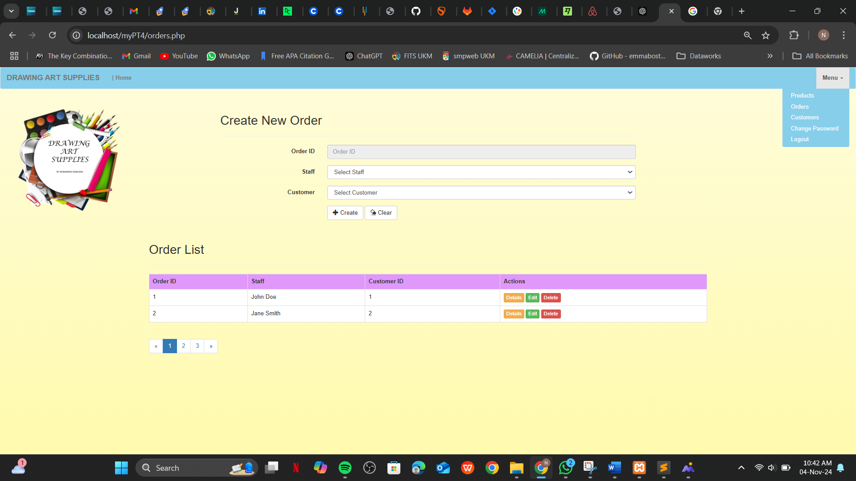
Task: Choose Customers from the menu list
Action: point(805,117)
